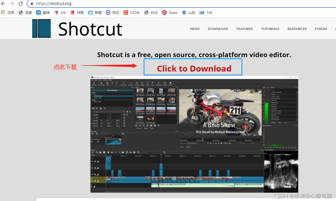
Task: Toggle the Crop filter checkbox
Action: pyautogui.click(x=93, y=94)
